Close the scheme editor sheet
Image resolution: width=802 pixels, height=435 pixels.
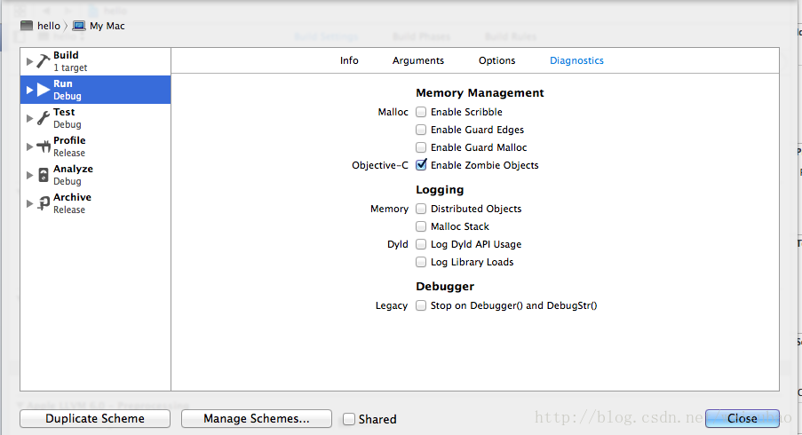tap(742, 419)
